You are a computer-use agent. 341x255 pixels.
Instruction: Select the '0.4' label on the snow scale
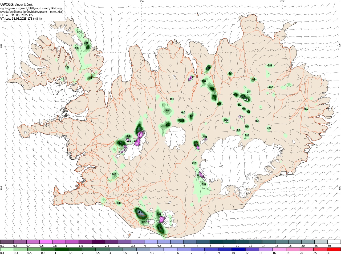pos(29,246)
